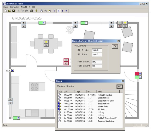Switch on the top-right yellow light button

pos(125,23)
